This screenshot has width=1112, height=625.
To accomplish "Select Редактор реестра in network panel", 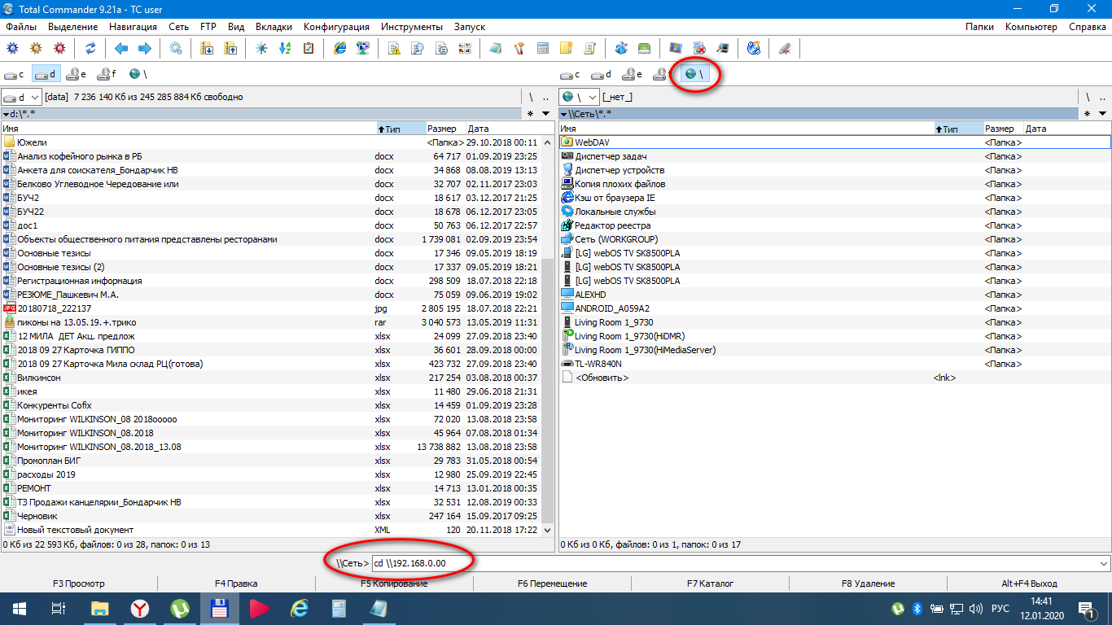I will (835, 225).
